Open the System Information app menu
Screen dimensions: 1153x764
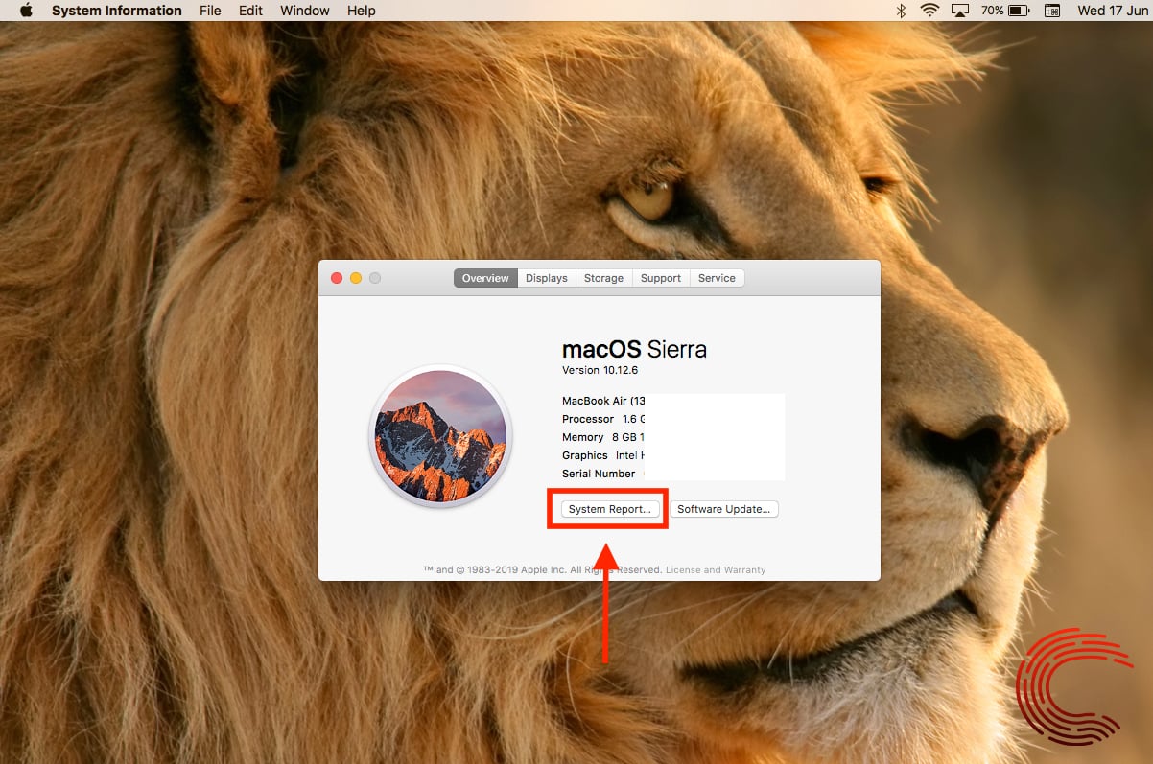coord(116,11)
